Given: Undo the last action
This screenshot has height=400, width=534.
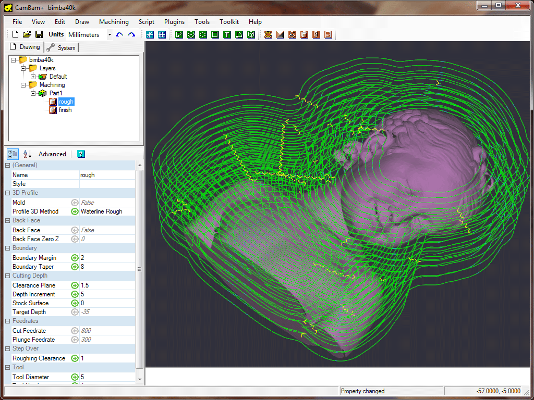Looking at the screenshot, I should (119, 34).
